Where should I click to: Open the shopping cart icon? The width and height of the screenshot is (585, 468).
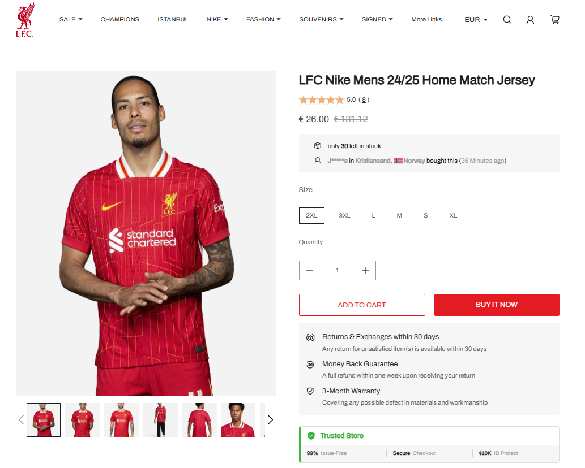tap(555, 20)
